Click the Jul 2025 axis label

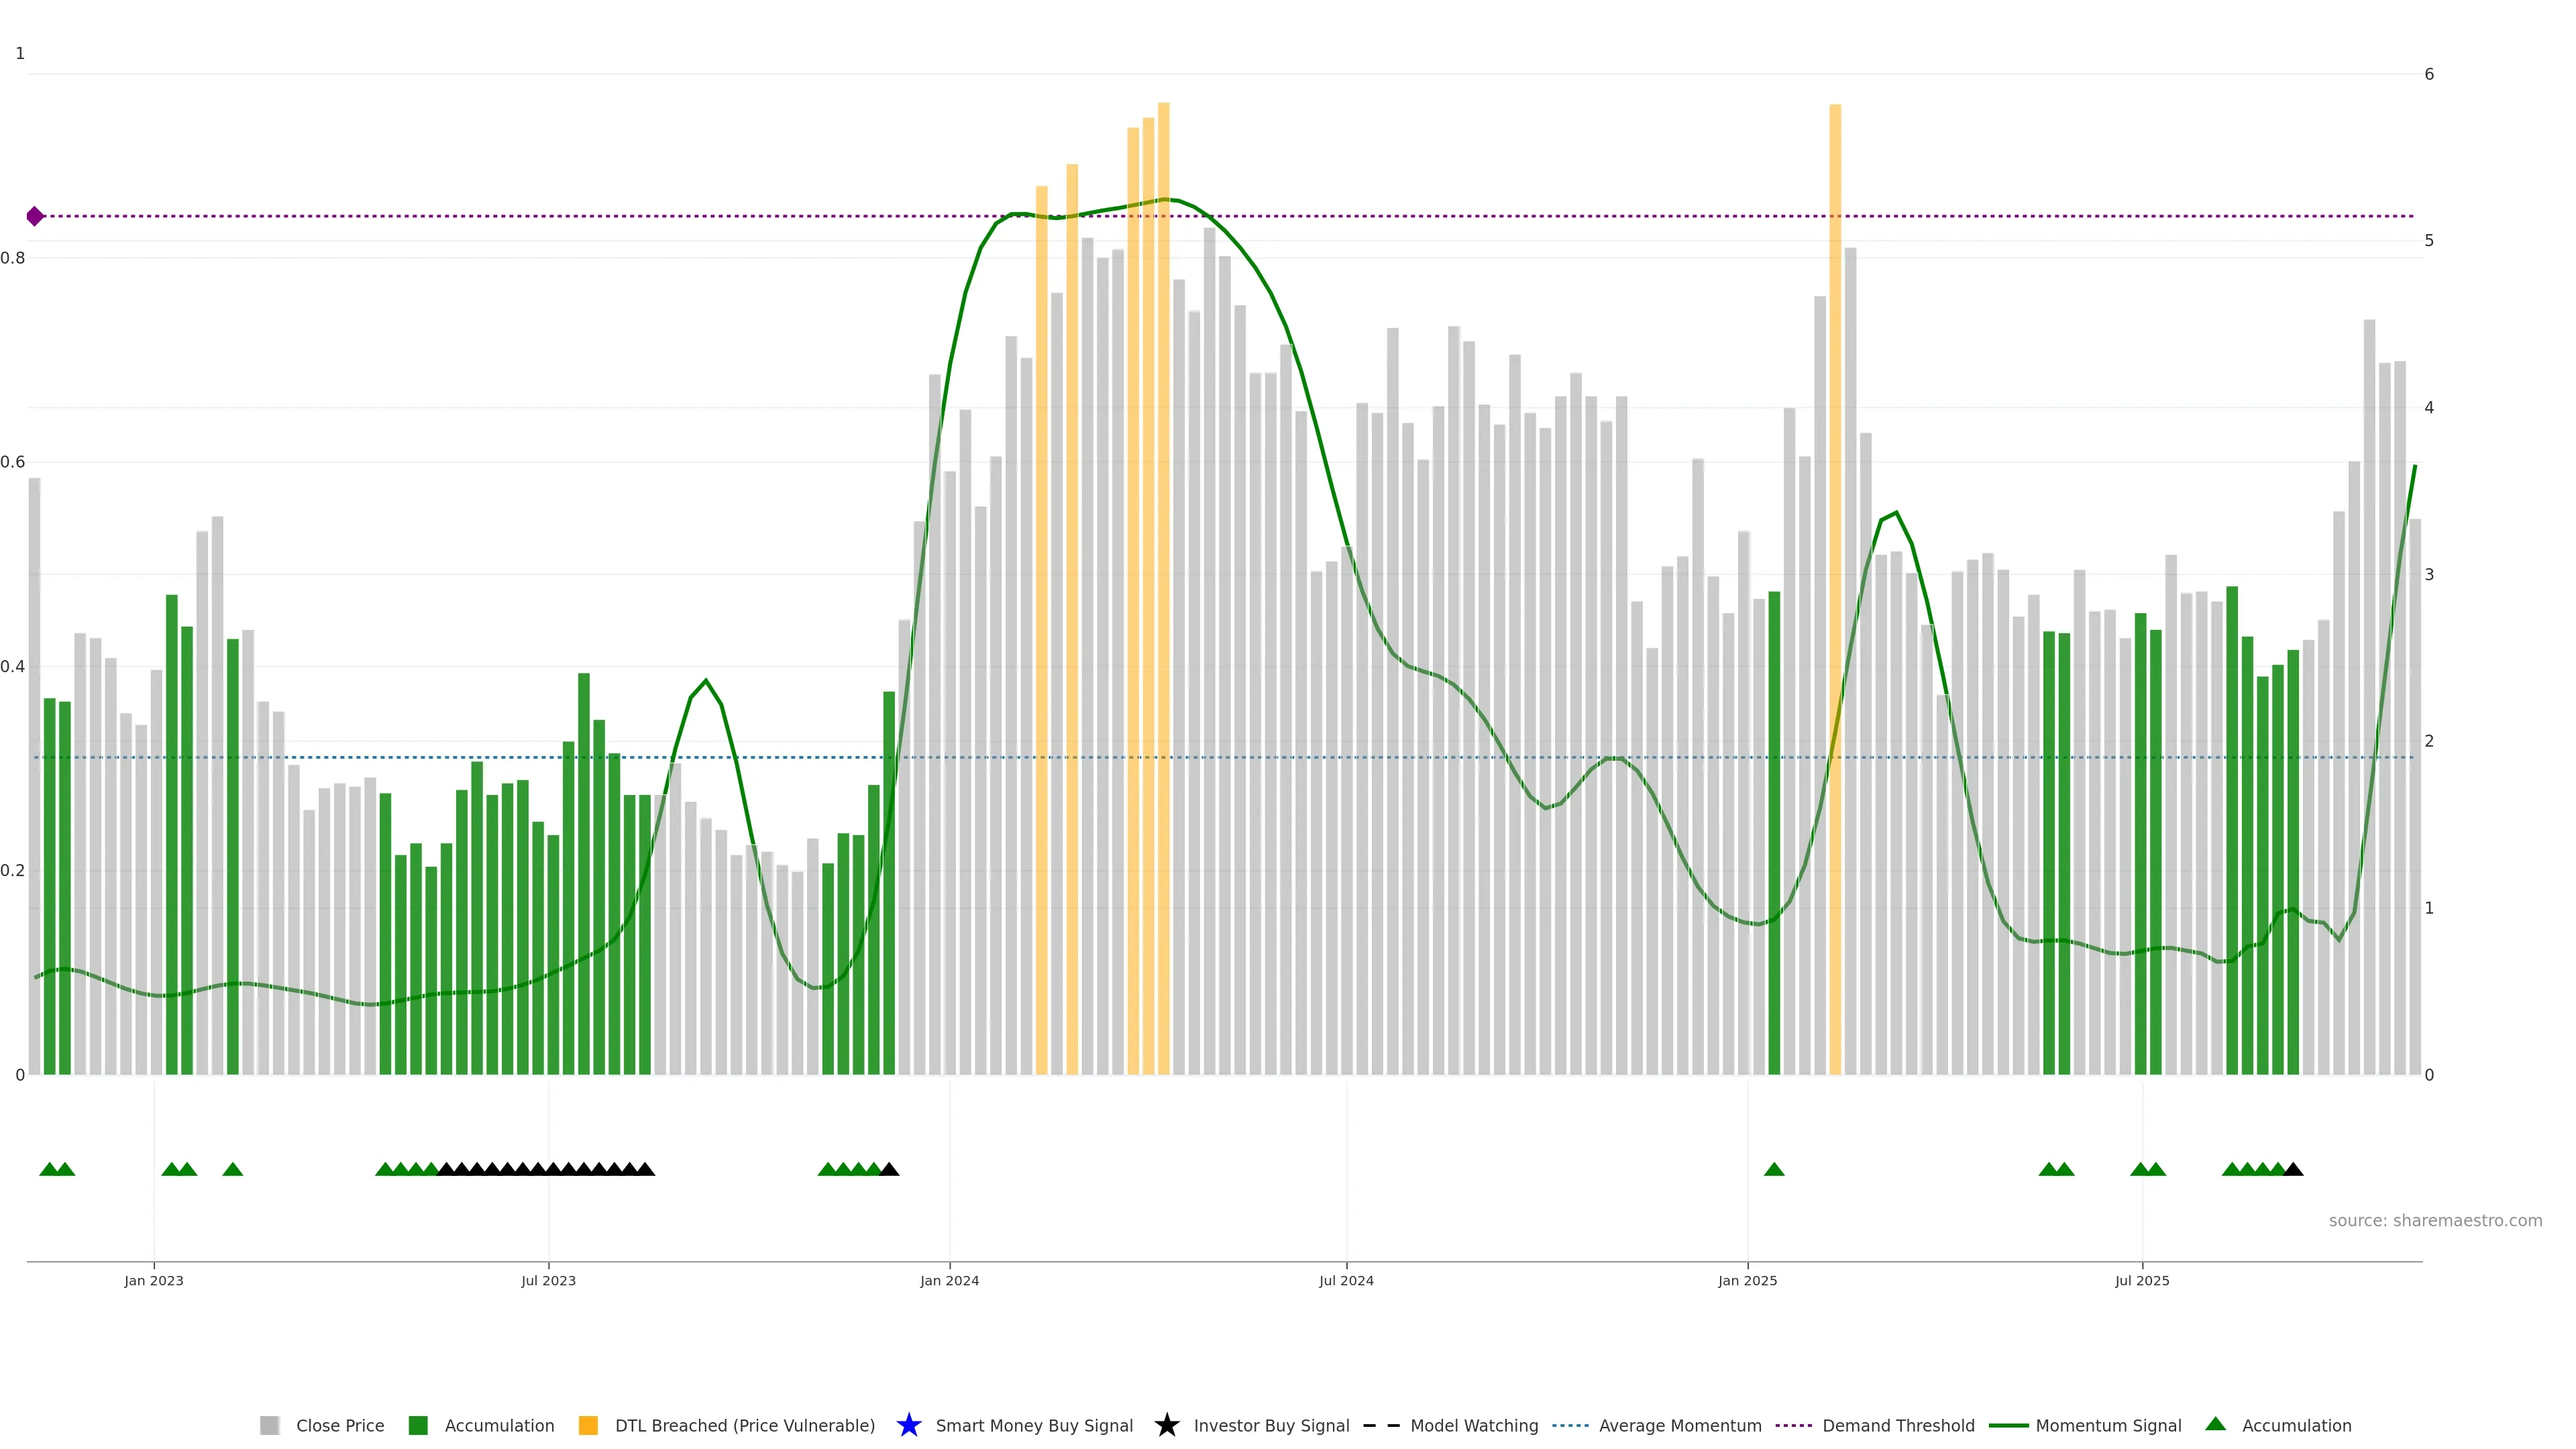click(2142, 1280)
